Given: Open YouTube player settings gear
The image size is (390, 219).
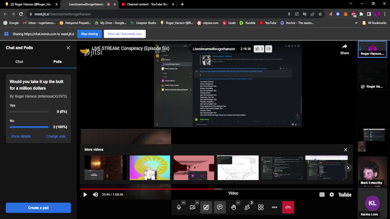Looking at the screenshot, I should [x=331, y=195].
